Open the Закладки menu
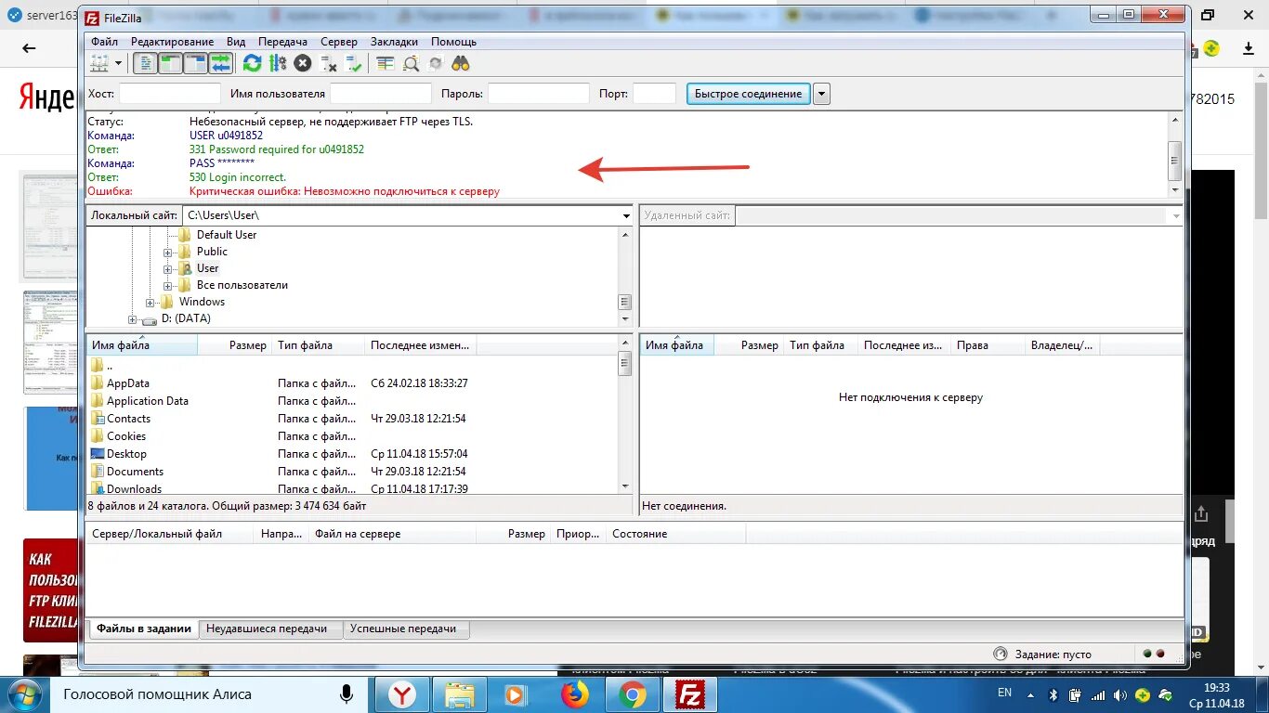Viewport: 1269px width, 713px height. [394, 42]
